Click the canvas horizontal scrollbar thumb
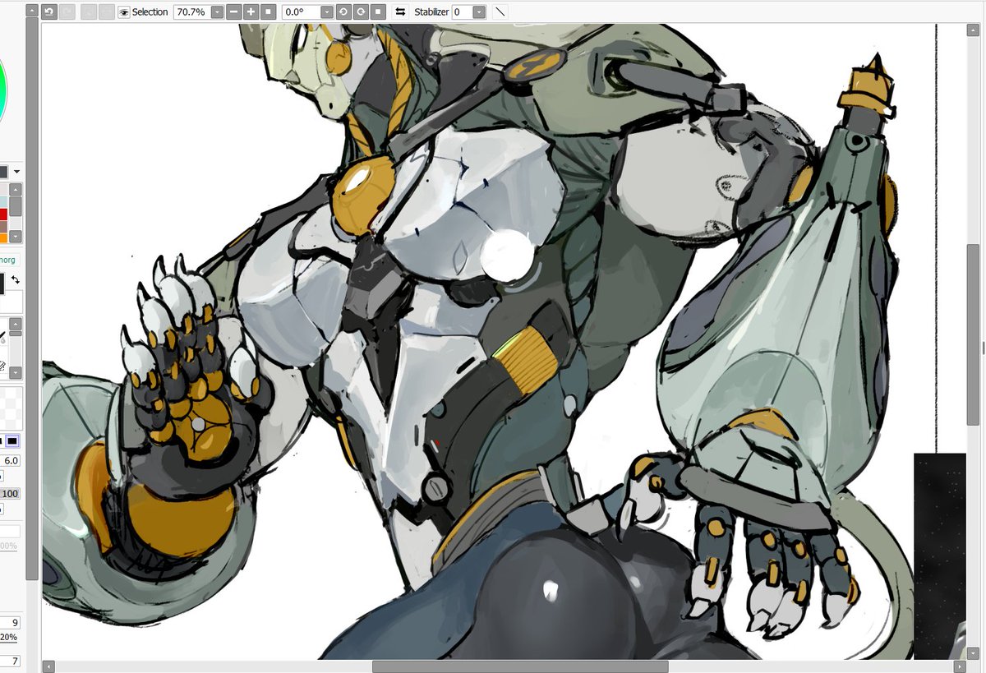 tap(520, 666)
